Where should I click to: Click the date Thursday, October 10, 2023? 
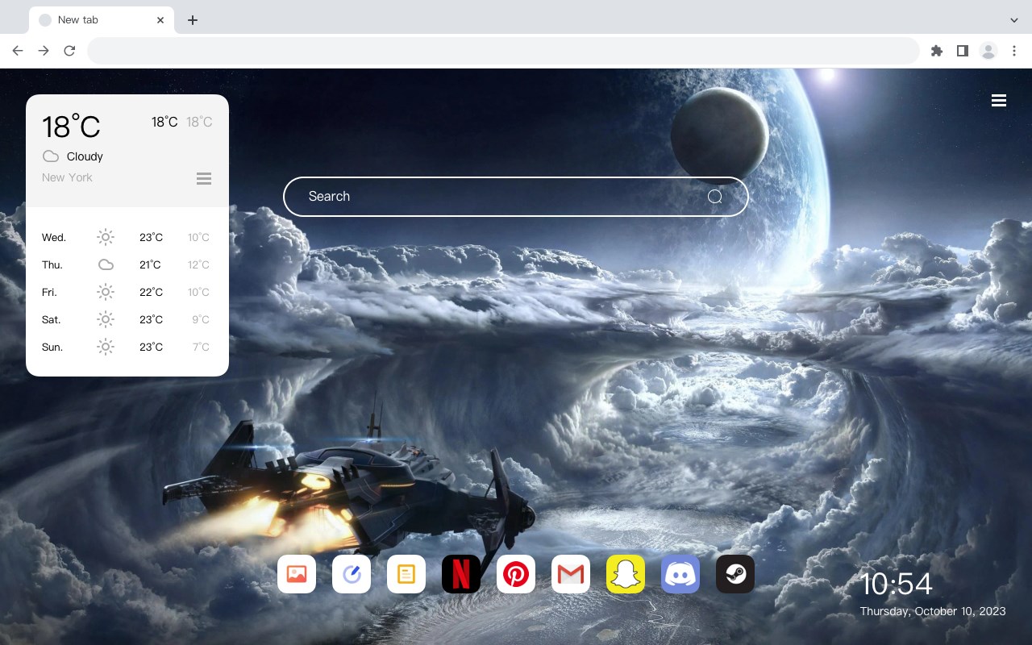(x=933, y=611)
